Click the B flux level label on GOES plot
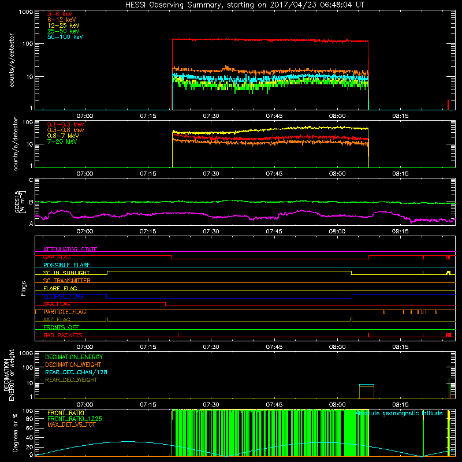Viewport: 462px width, 462px height. (31, 202)
